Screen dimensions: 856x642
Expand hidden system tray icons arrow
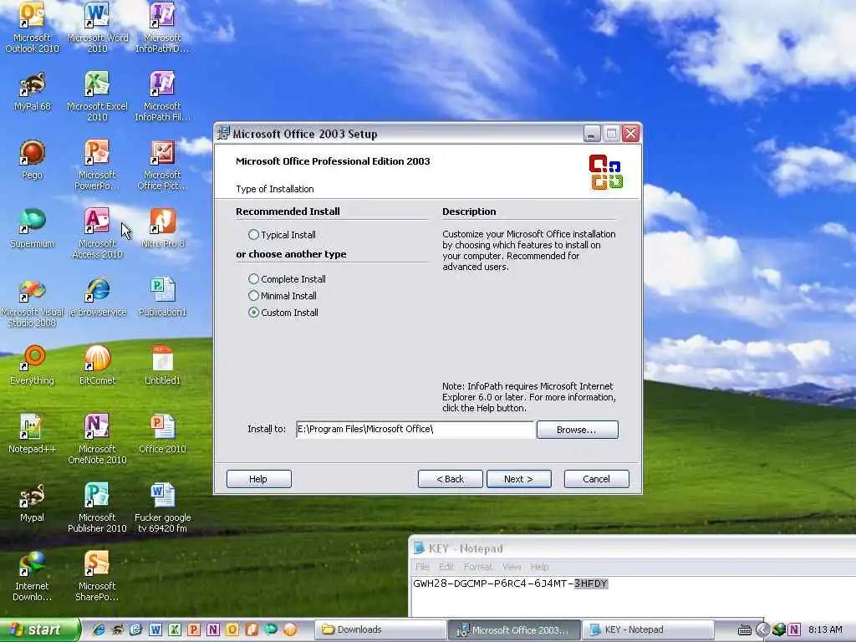(x=762, y=629)
